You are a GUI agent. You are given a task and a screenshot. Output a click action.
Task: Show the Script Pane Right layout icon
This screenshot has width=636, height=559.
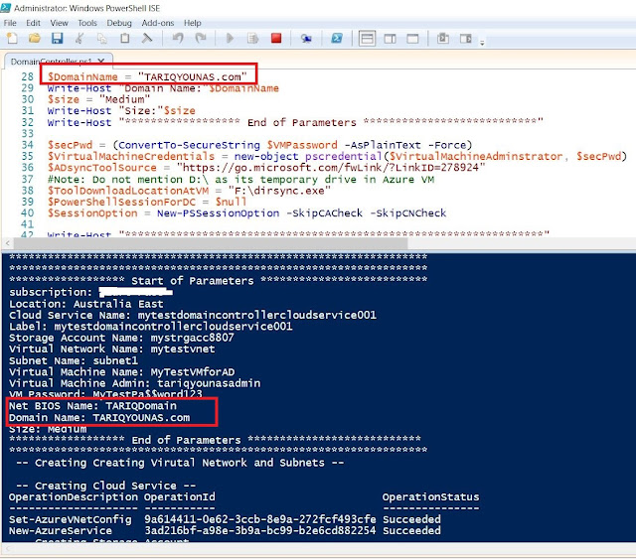click(391, 39)
